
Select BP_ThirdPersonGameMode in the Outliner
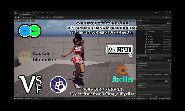pyautogui.click(x=153, y=45)
